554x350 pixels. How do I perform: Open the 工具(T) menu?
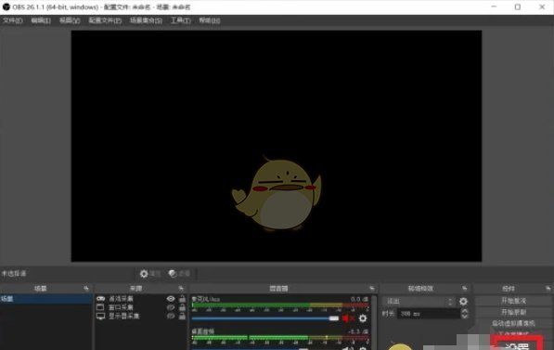181,20
